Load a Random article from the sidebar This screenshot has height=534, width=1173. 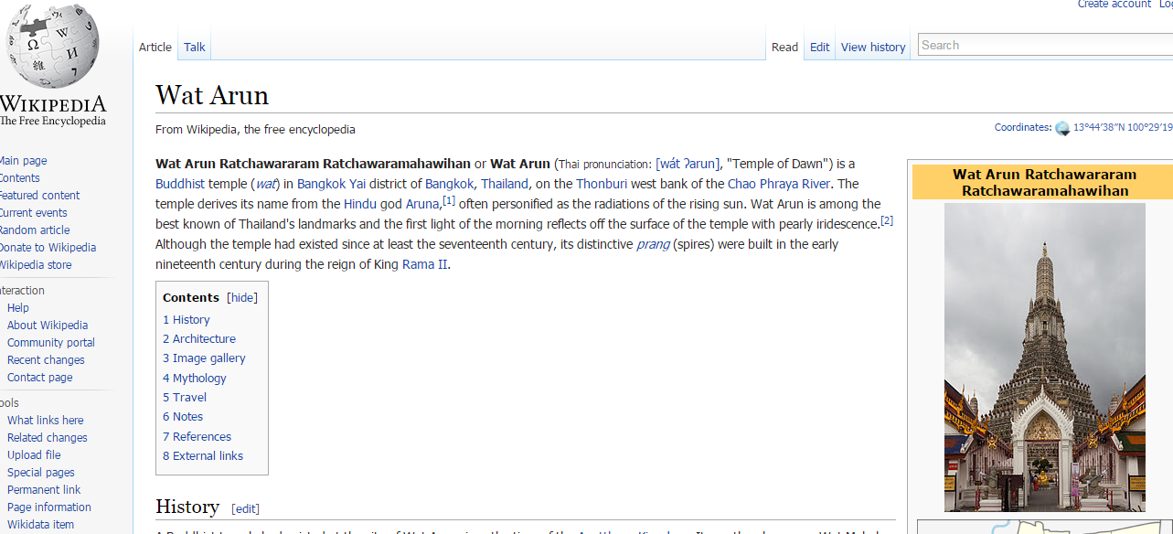(x=35, y=230)
